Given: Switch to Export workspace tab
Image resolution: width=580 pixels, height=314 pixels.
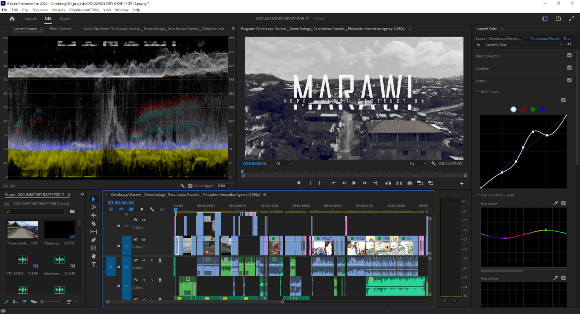Looking at the screenshot, I should [65, 18].
